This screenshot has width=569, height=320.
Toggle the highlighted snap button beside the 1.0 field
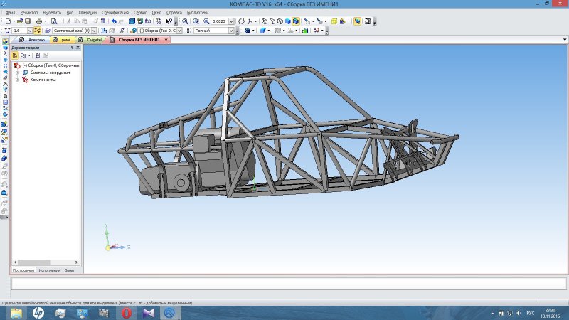(x=38, y=31)
